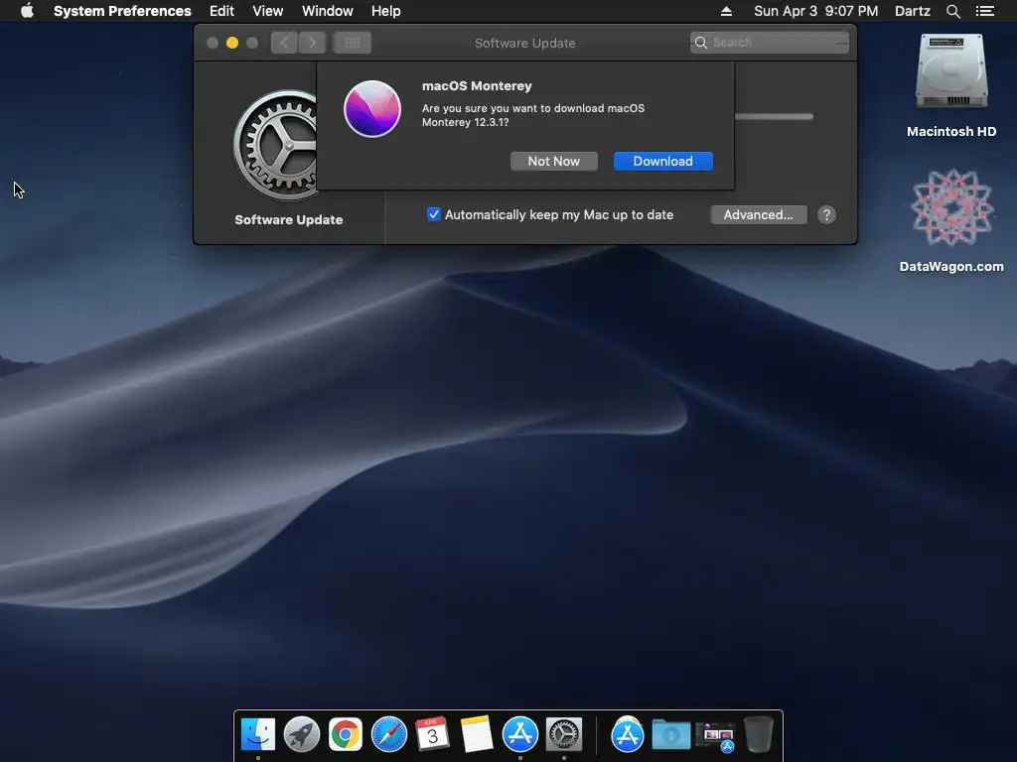Click the eject icon in menu bar
Viewport: 1017px width, 762px height.
click(726, 11)
